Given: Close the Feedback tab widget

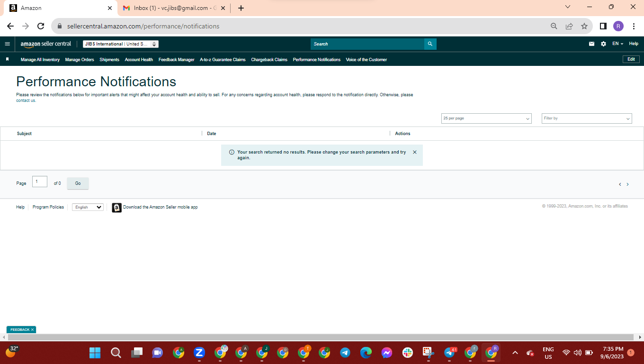Looking at the screenshot, I should point(32,329).
